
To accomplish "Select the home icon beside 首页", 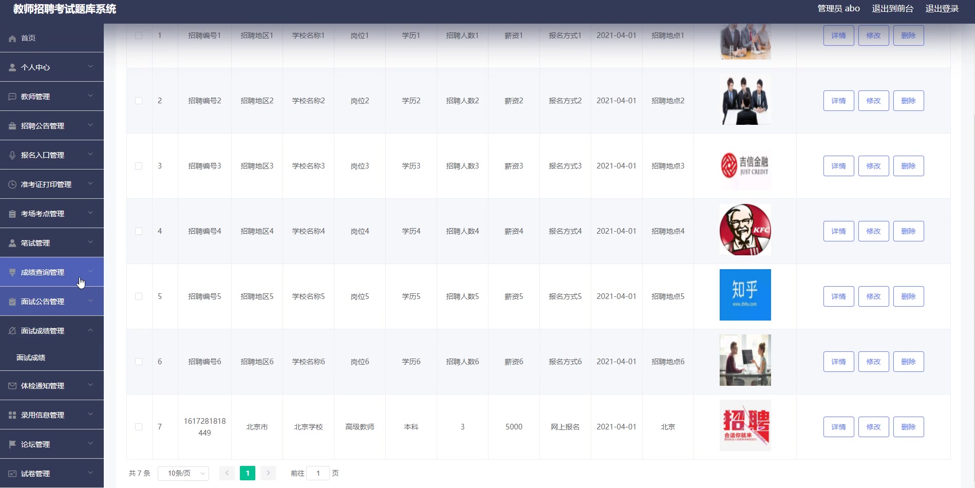I will 11,38.
